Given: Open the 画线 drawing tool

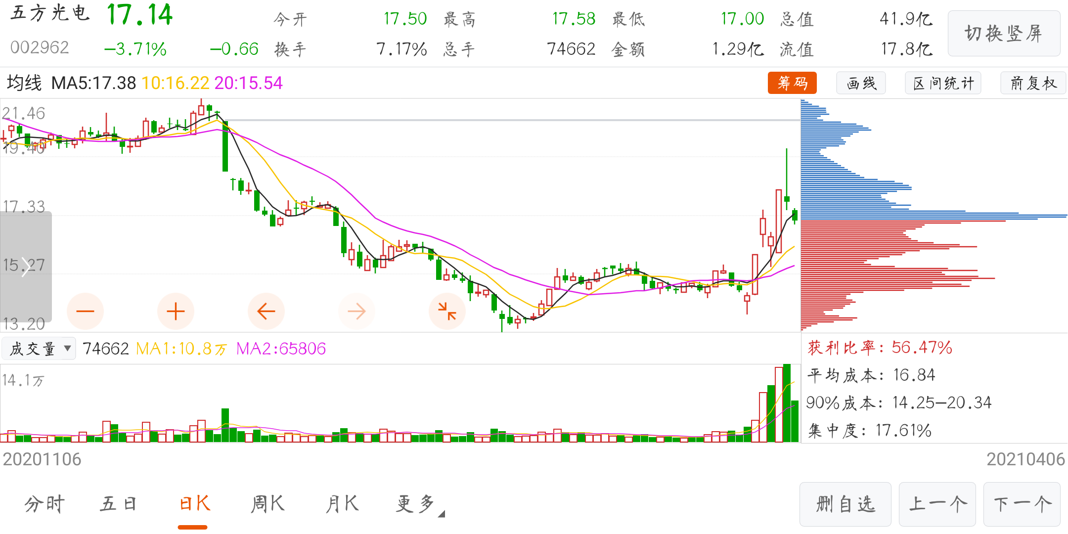Looking at the screenshot, I should click(x=861, y=83).
